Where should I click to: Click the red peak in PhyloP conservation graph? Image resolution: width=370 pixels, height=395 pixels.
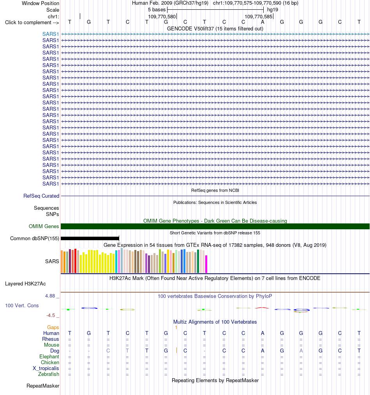coord(262,308)
